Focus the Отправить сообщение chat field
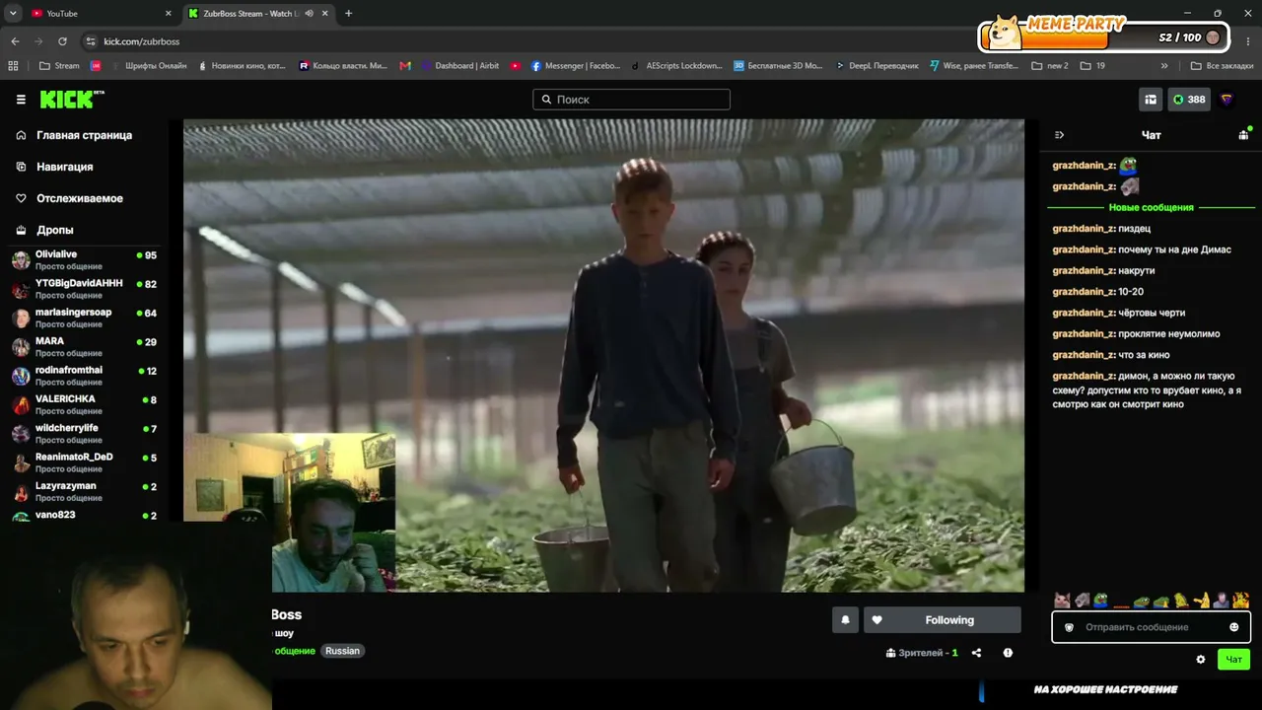1262x710 pixels. (1151, 627)
